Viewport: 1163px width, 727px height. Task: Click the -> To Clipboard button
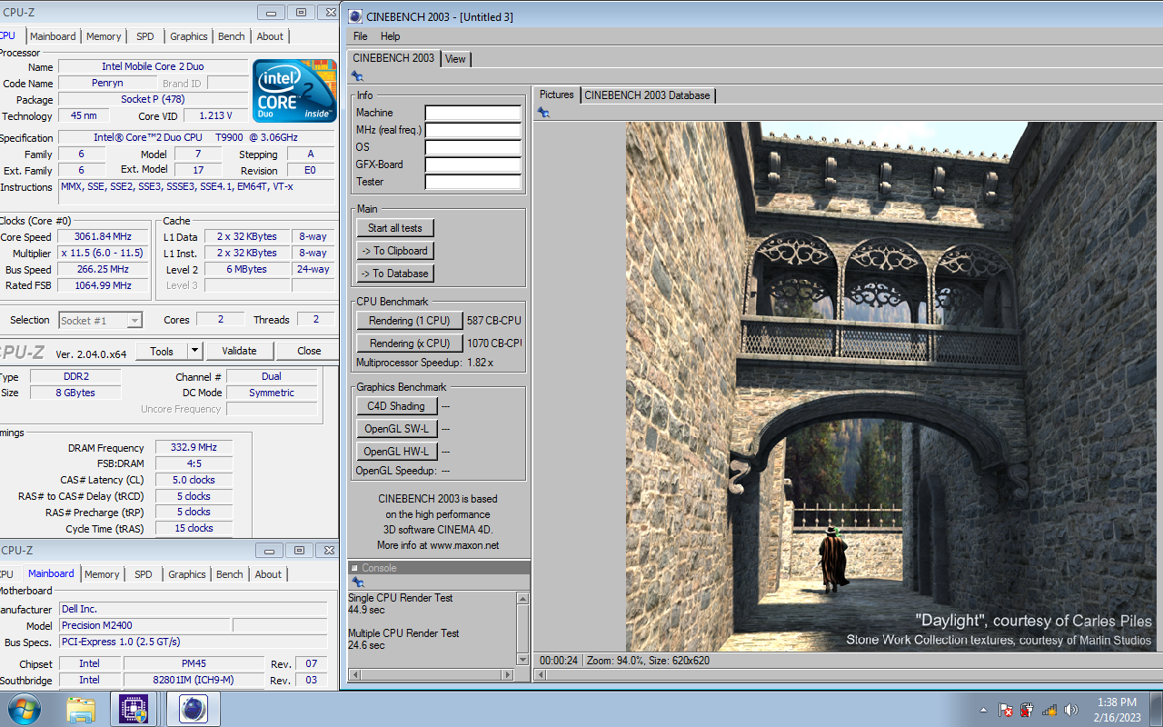395,251
